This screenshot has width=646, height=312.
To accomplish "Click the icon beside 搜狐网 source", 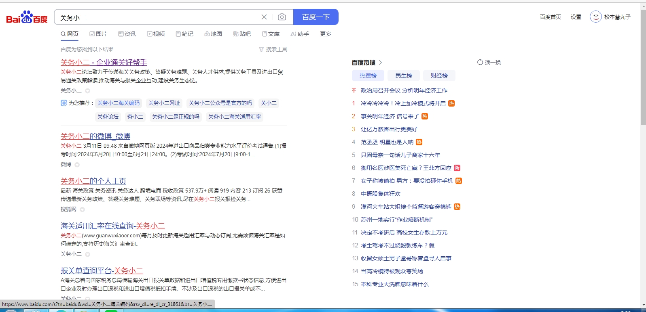I will click(x=82, y=209).
